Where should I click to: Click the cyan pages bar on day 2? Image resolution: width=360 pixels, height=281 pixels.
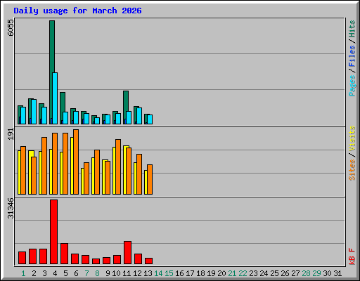point(34,112)
